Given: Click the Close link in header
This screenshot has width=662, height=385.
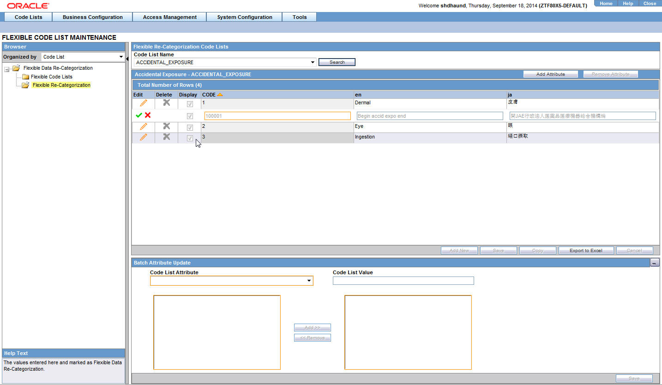Looking at the screenshot, I should tap(650, 4).
